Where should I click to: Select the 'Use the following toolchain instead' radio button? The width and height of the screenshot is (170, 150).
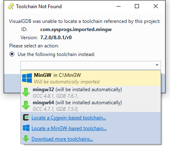12,54
